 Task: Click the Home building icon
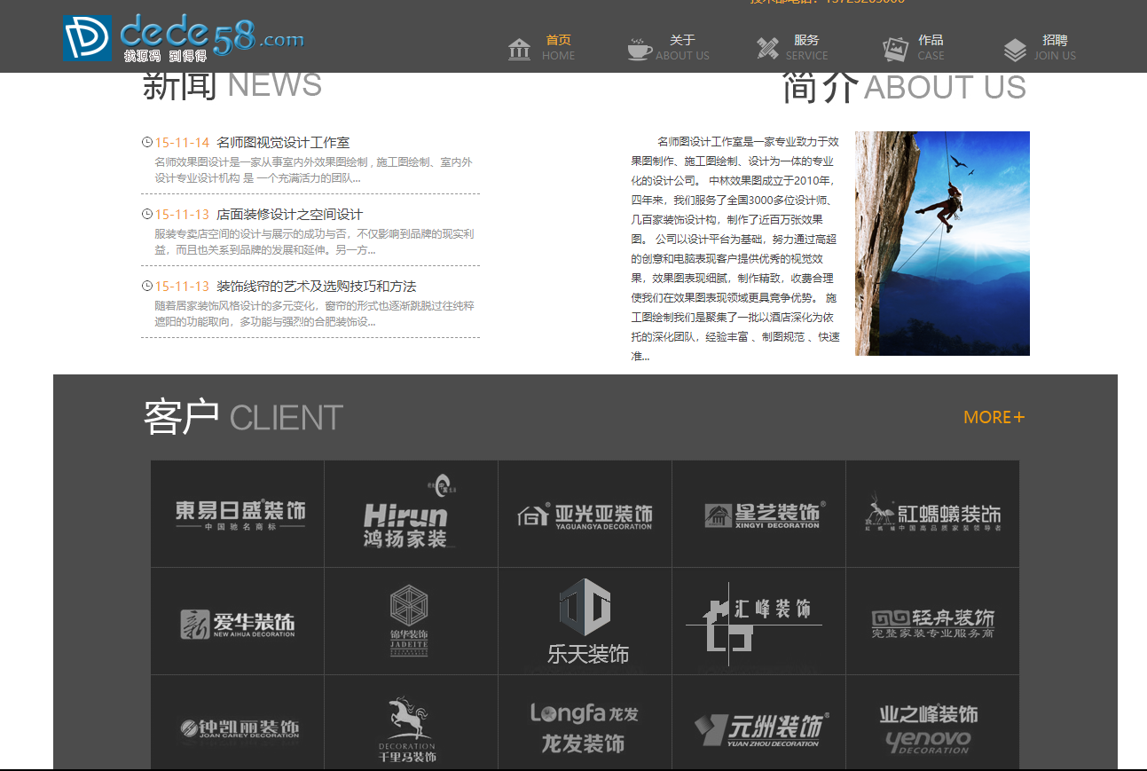(x=520, y=49)
